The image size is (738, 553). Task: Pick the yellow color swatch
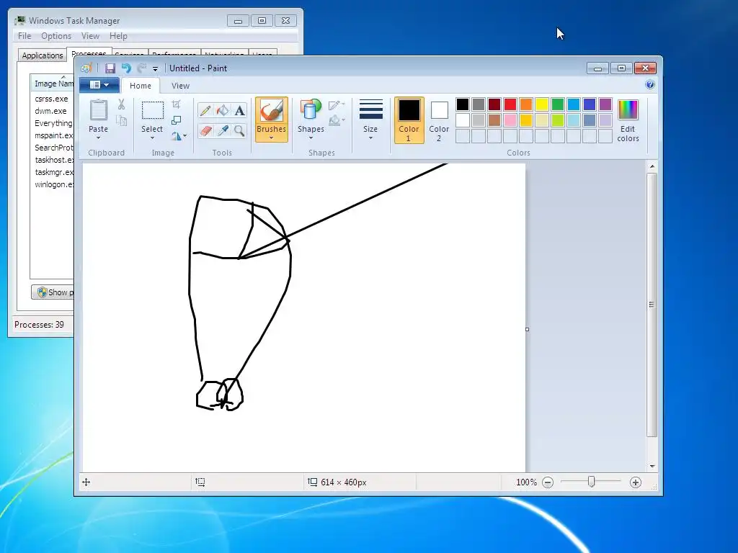point(542,104)
